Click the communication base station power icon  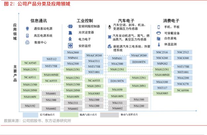tap(27, 29)
